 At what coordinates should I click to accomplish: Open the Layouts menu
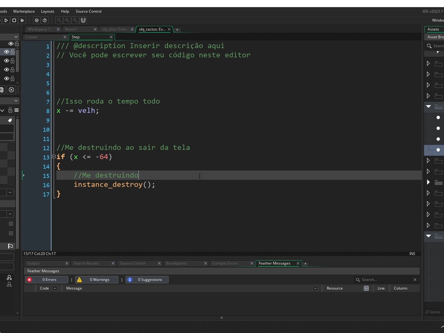(47, 11)
